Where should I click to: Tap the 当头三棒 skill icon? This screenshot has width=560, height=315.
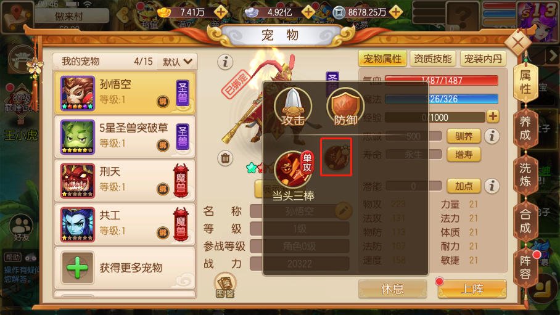tap(293, 170)
